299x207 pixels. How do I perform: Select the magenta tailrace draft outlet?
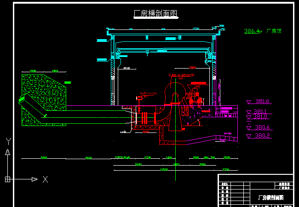tap(216, 138)
